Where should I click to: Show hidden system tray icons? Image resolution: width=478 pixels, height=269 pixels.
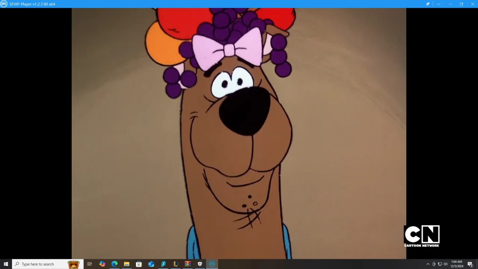click(x=428, y=264)
